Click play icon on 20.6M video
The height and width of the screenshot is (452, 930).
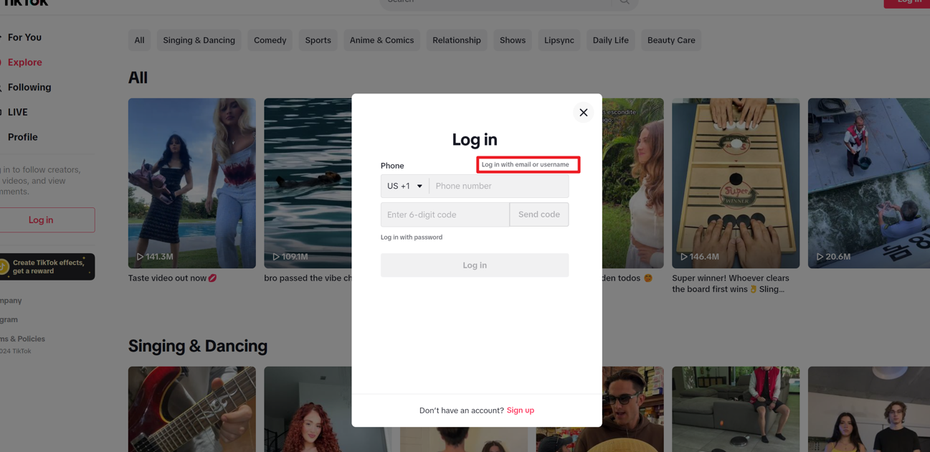coord(820,256)
